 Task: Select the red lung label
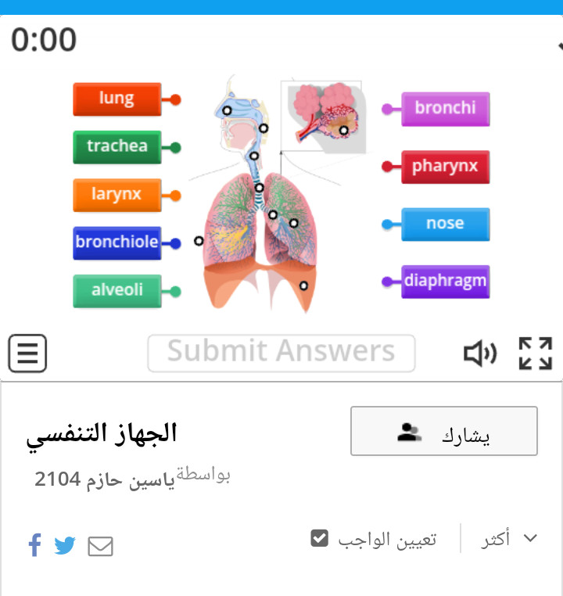(117, 99)
